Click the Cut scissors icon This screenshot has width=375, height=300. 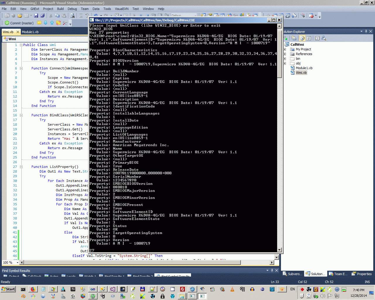(x=51, y=16)
